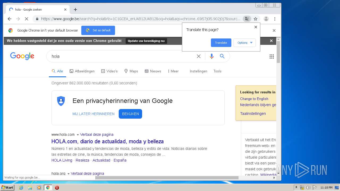Click the forward navigation arrow
340x191 pixels.
18,19
